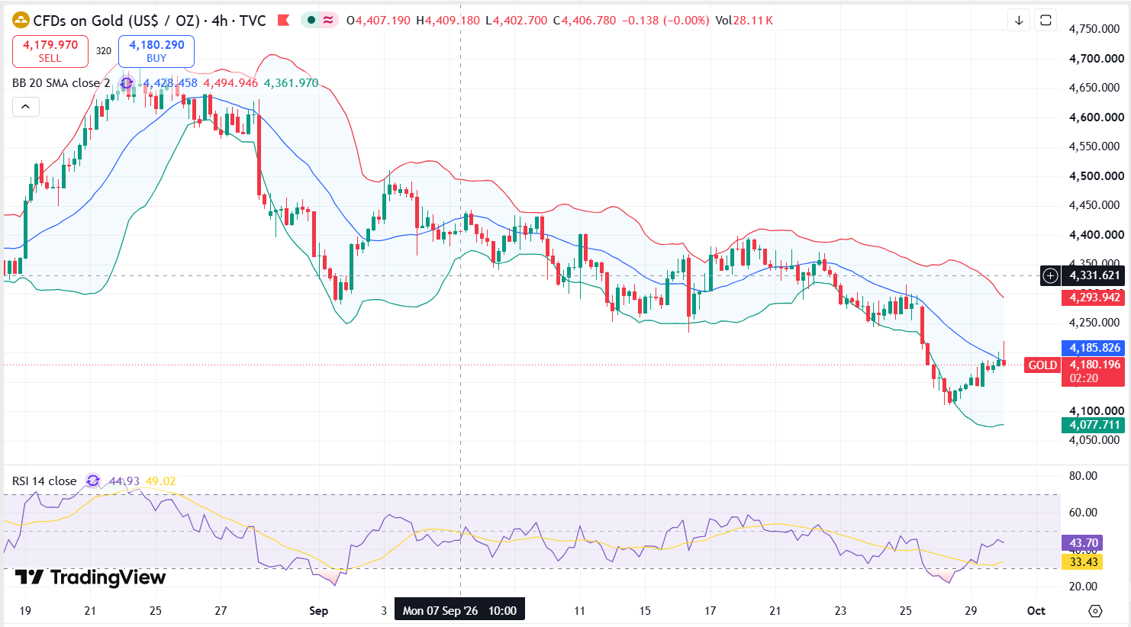Screen dimensions: 1131x627
Task: Click the spread value 320
Action: point(104,51)
